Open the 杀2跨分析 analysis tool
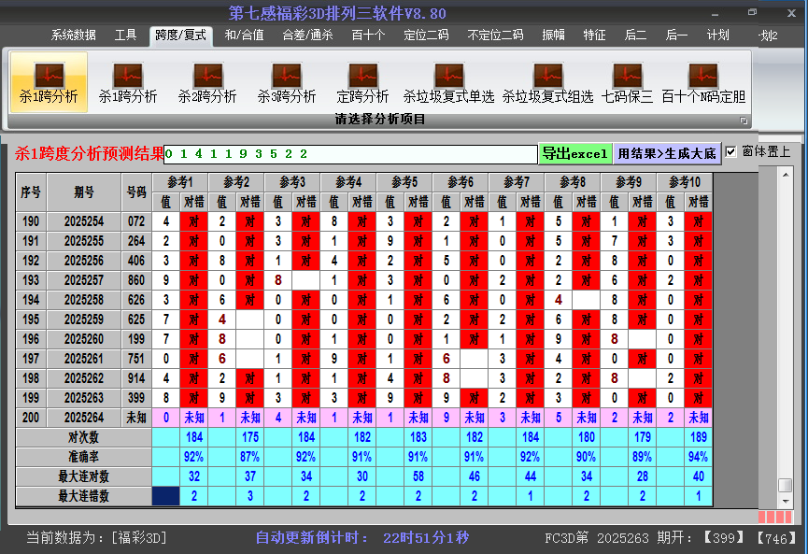 click(207, 82)
